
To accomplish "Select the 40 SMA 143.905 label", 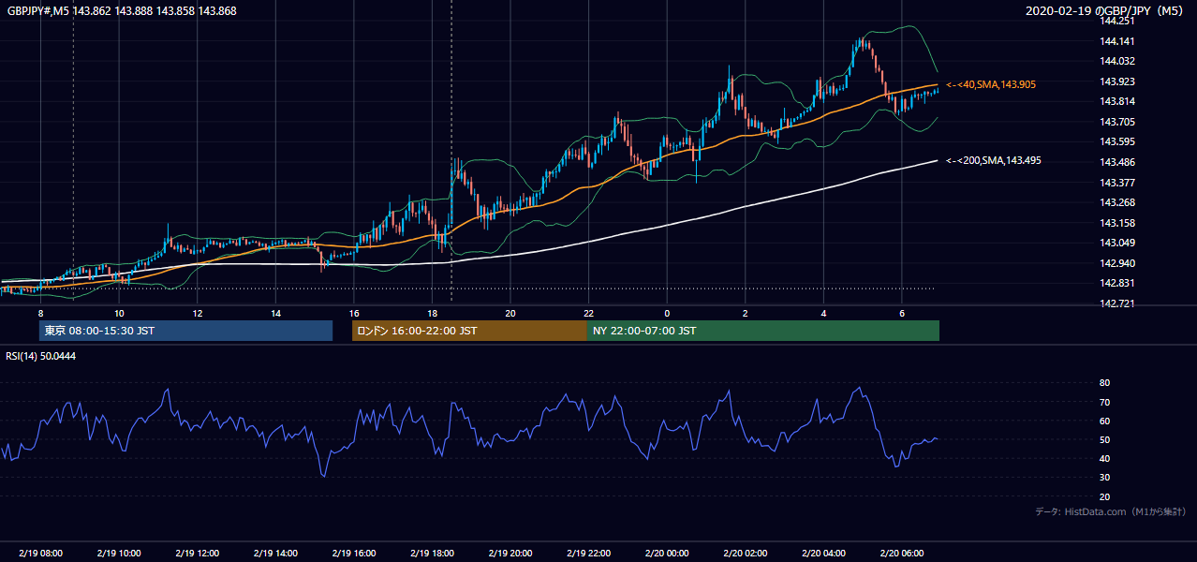I will pyautogui.click(x=991, y=84).
